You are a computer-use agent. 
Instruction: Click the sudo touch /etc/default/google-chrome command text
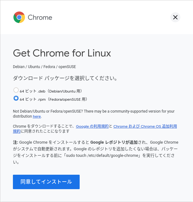click(x=102, y=156)
